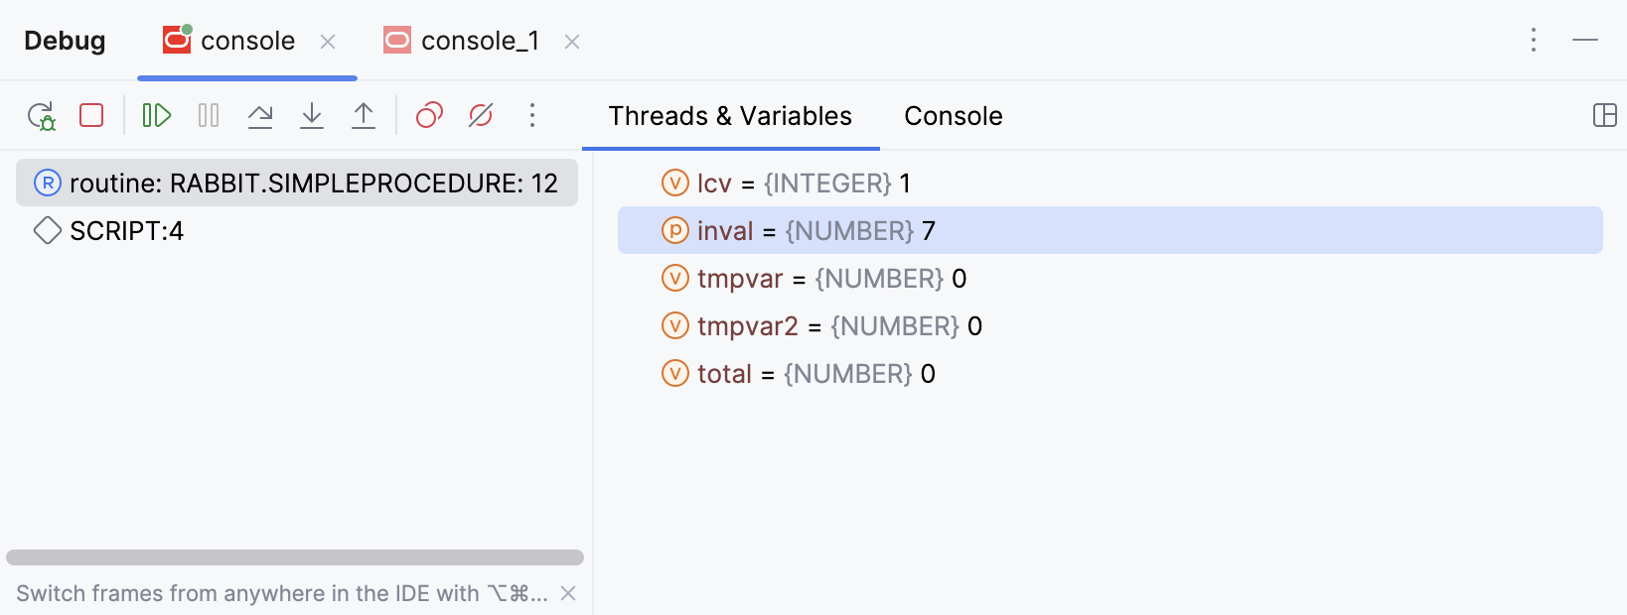Step over the current line

(261, 115)
